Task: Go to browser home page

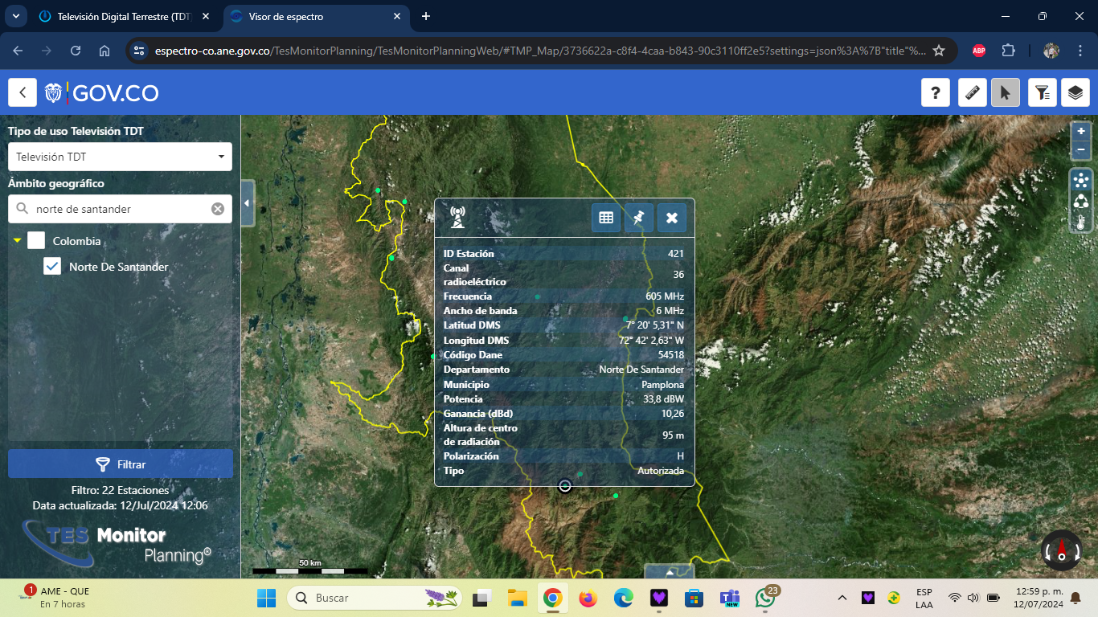Action: [104, 51]
